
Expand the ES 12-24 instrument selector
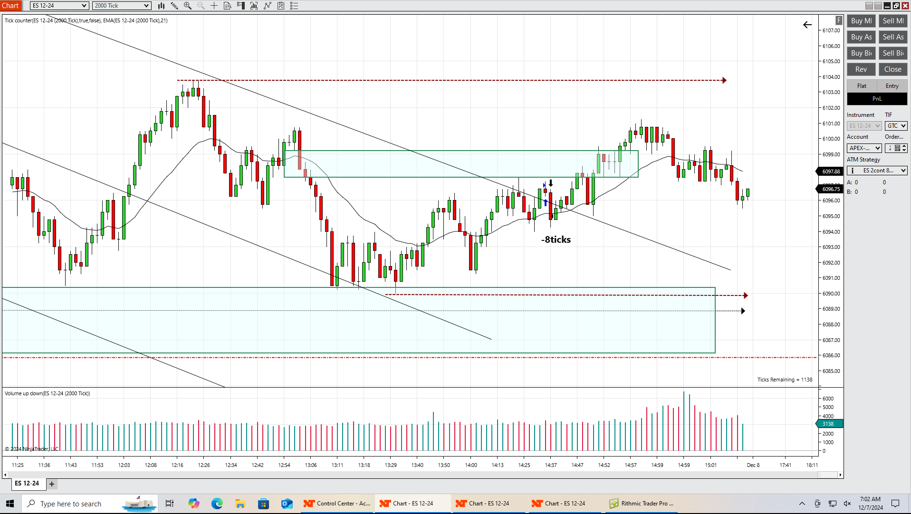coord(59,6)
